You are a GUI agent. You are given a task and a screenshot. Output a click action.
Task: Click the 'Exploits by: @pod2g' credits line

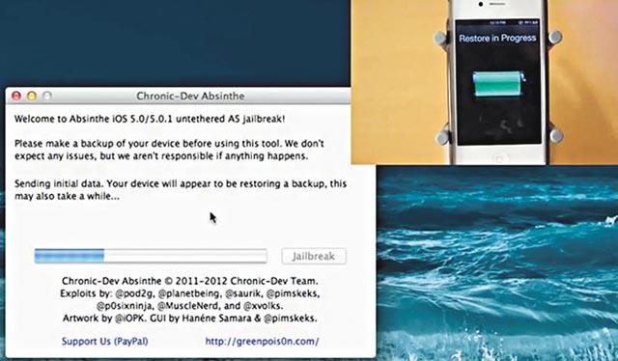189,293
